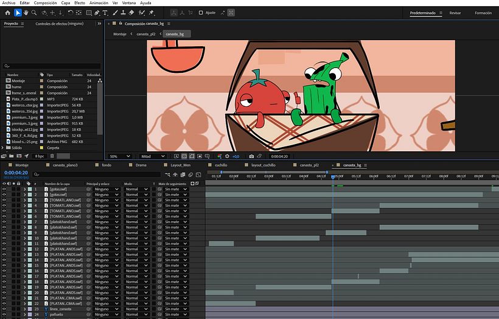
Task: Select the Roto Brush tool
Action: tap(142, 13)
